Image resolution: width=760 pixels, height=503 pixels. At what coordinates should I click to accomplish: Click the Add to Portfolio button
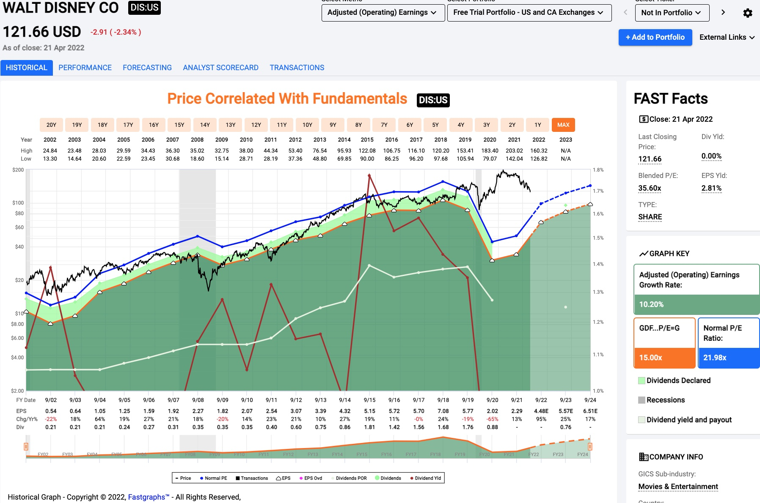[x=655, y=37]
